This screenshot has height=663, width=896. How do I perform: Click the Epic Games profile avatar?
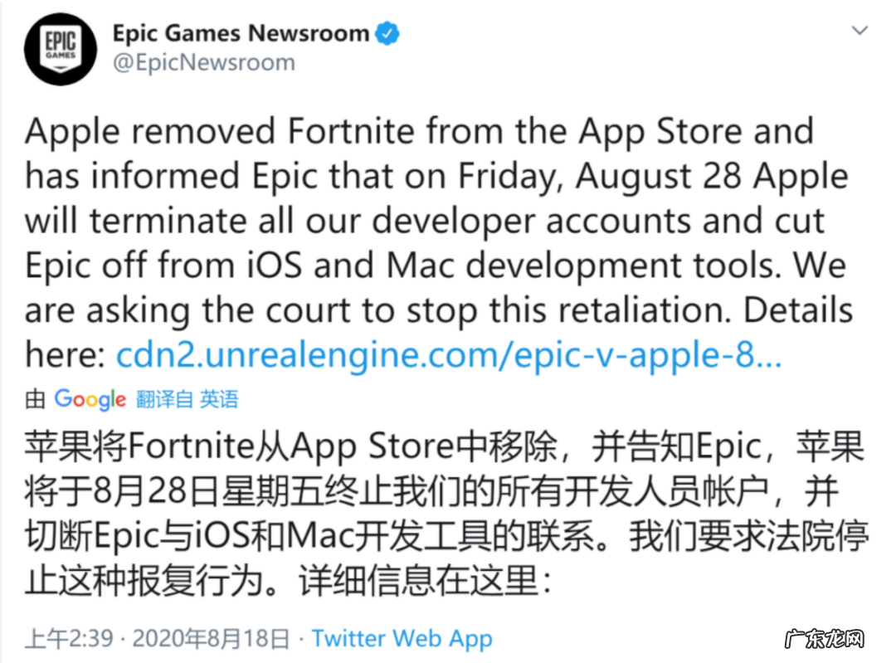(x=60, y=47)
